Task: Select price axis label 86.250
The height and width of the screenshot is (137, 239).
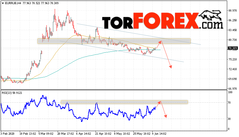Action: (232, 20)
